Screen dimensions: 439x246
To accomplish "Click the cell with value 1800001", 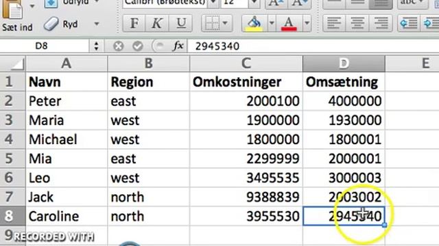I will 344,139.
